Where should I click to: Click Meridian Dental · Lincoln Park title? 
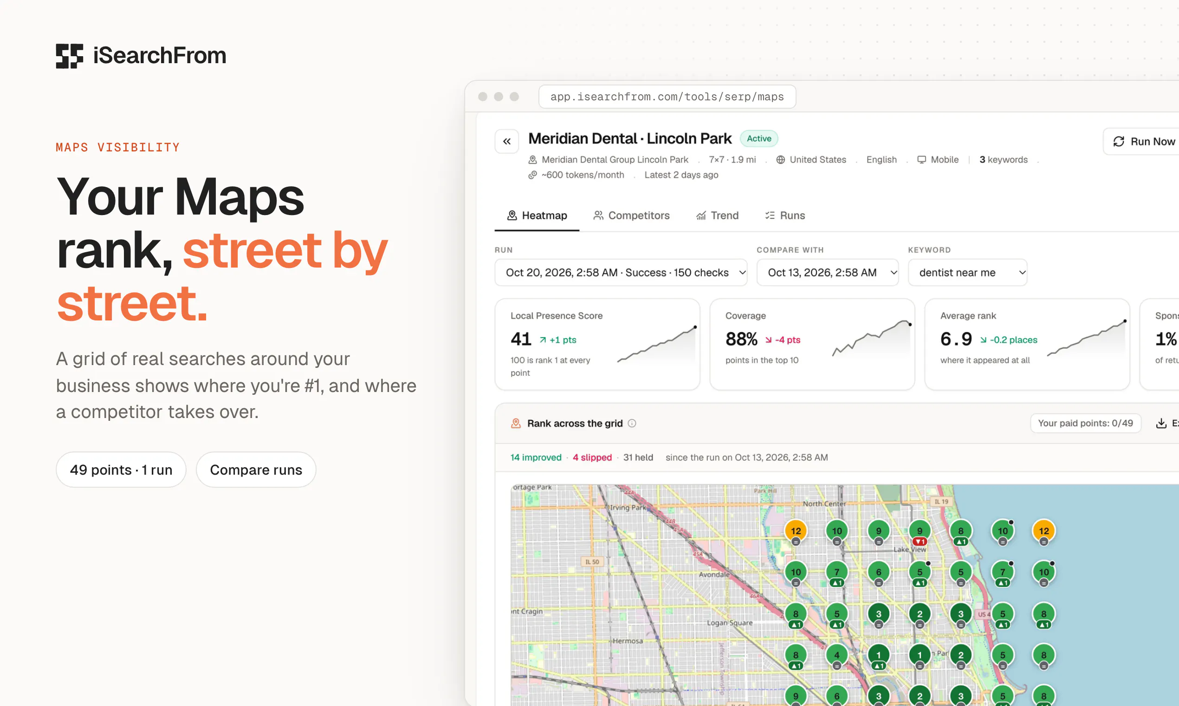point(630,138)
